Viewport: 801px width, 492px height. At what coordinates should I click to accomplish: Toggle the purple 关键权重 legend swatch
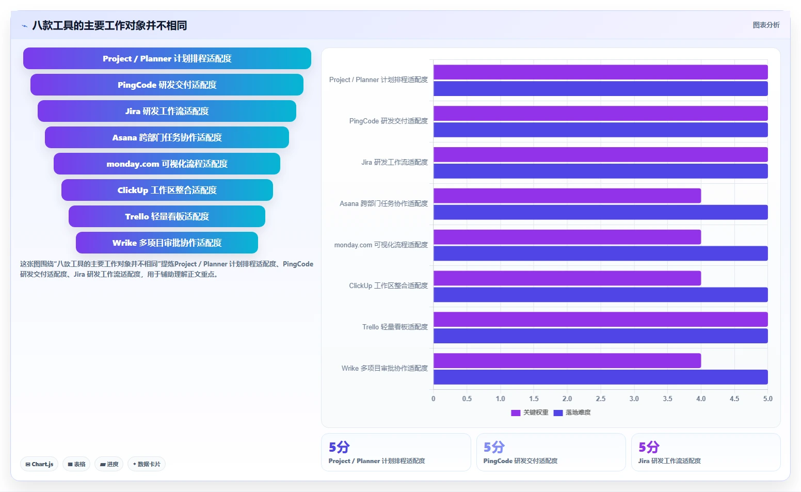click(x=516, y=412)
